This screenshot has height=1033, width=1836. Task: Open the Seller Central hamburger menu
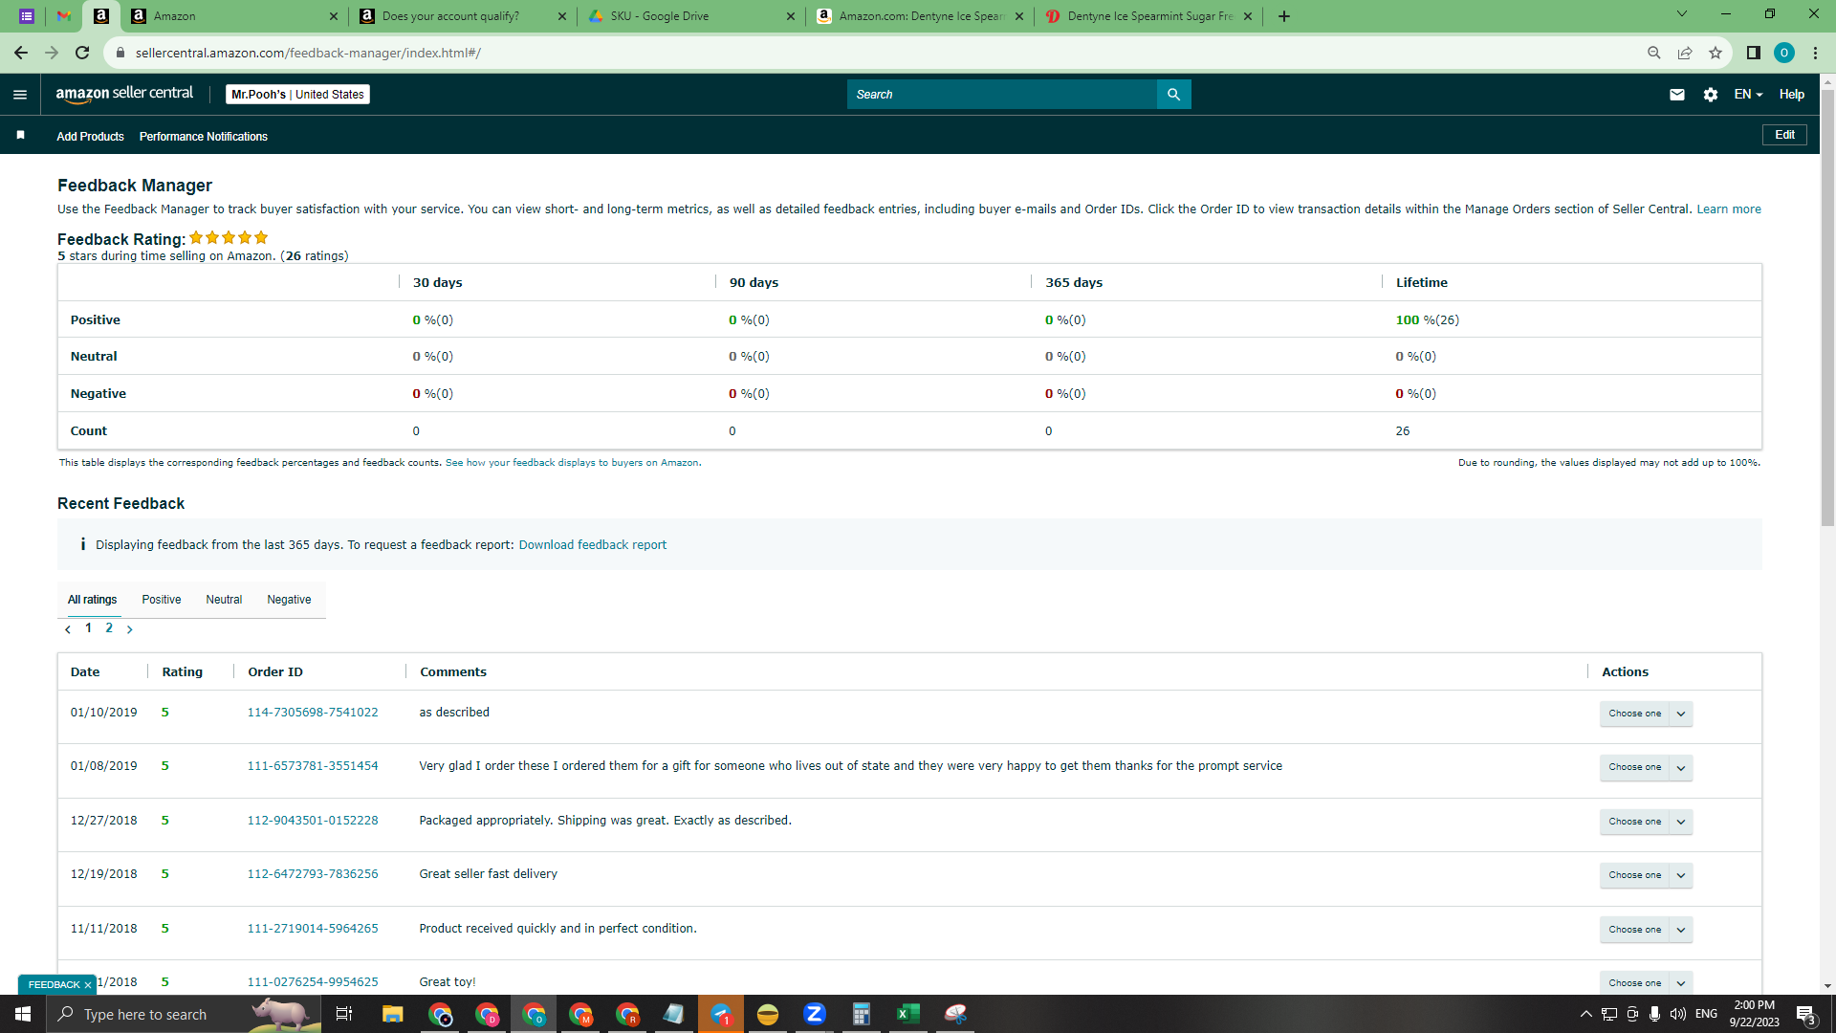point(20,95)
